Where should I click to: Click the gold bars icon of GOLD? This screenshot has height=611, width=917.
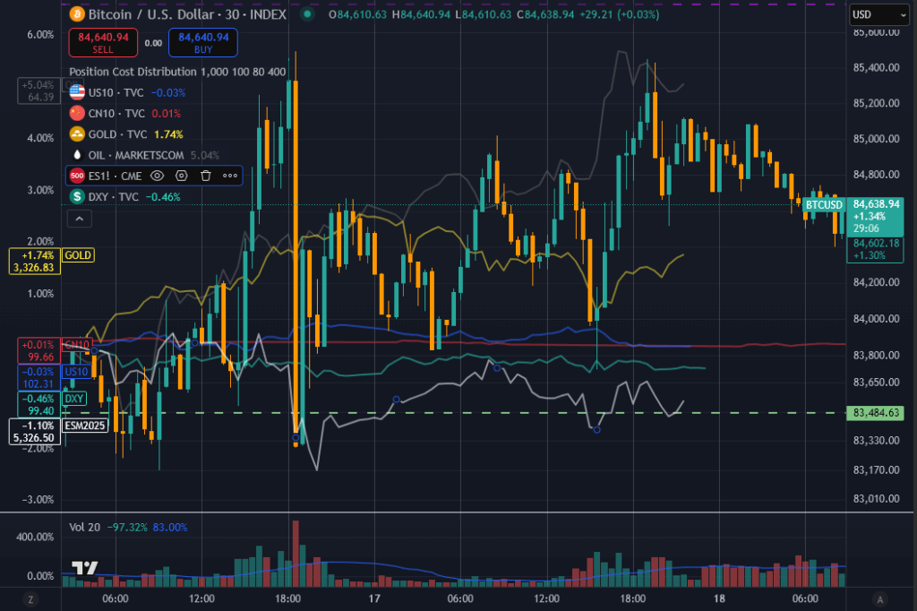point(77,134)
